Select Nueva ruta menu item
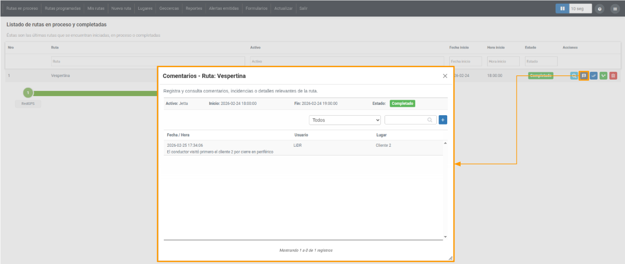625x264 pixels. click(122, 8)
